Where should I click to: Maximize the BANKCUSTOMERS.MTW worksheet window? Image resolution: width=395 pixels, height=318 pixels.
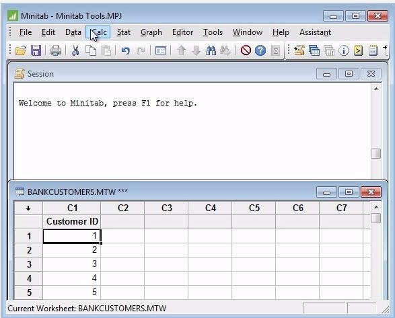(349, 192)
